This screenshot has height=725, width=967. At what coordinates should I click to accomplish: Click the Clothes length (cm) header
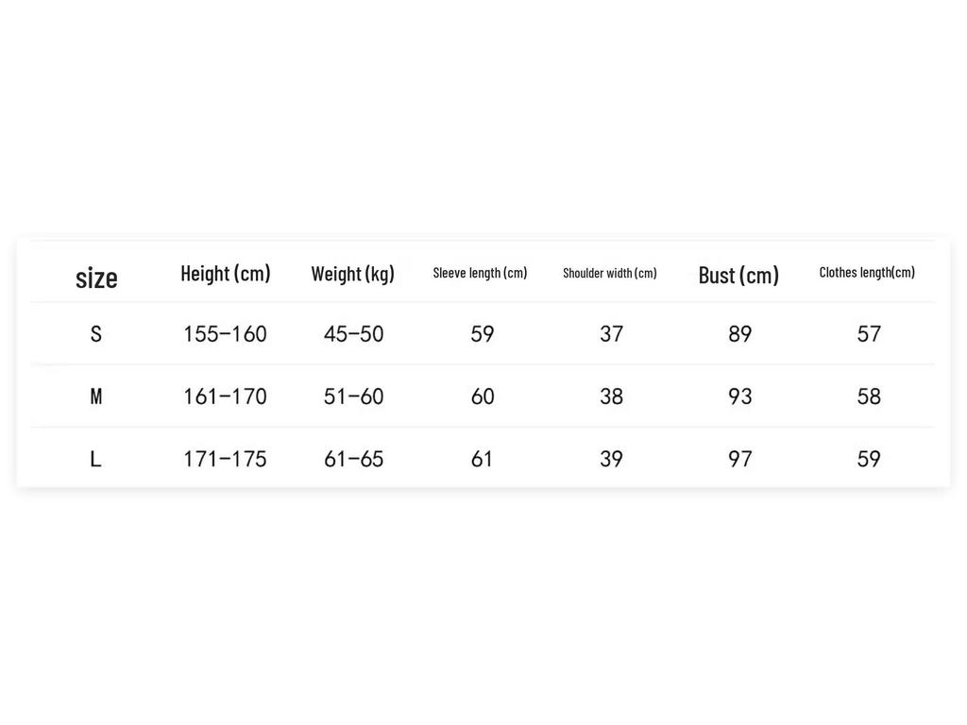click(867, 272)
